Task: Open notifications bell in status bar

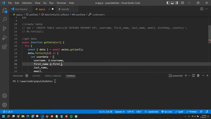Action: (207, 112)
